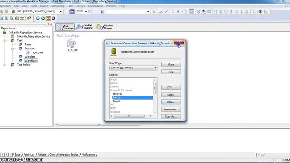290x163 pixels.
Task: Click the zoom magnifier icon second in row
Action: click(6, 18)
